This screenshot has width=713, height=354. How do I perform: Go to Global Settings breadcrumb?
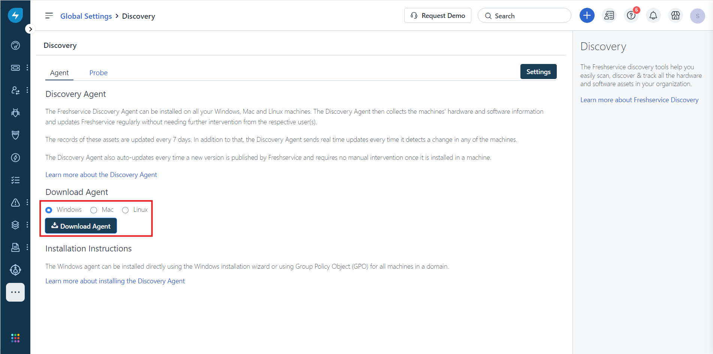(x=86, y=16)
